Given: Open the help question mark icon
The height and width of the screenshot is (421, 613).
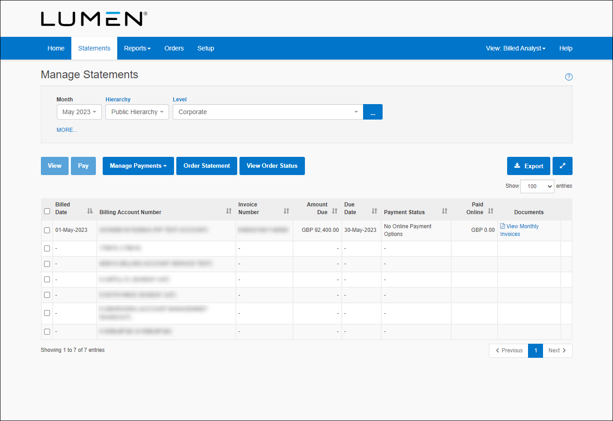Looking at the screenshot, I should click(x=568, y=77).
